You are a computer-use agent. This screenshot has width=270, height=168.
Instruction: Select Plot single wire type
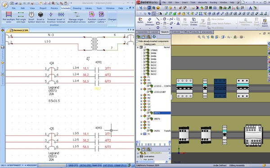point(21,17)
